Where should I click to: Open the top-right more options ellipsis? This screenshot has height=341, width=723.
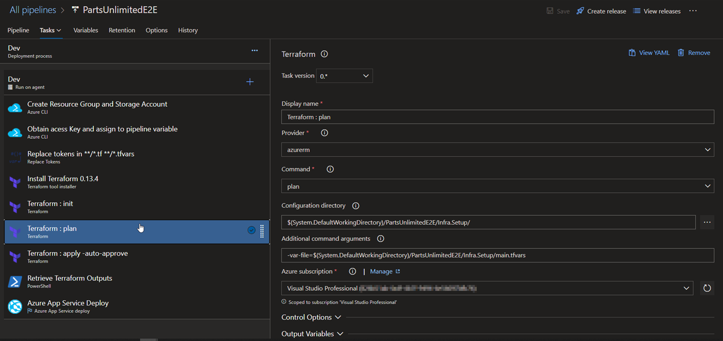point(693,11)
